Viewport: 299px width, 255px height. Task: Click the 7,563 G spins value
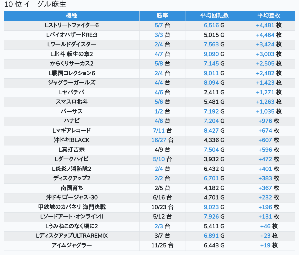click(214, 44)
